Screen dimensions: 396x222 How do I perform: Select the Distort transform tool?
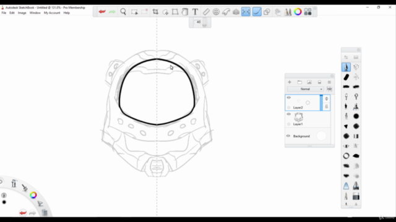175,12
